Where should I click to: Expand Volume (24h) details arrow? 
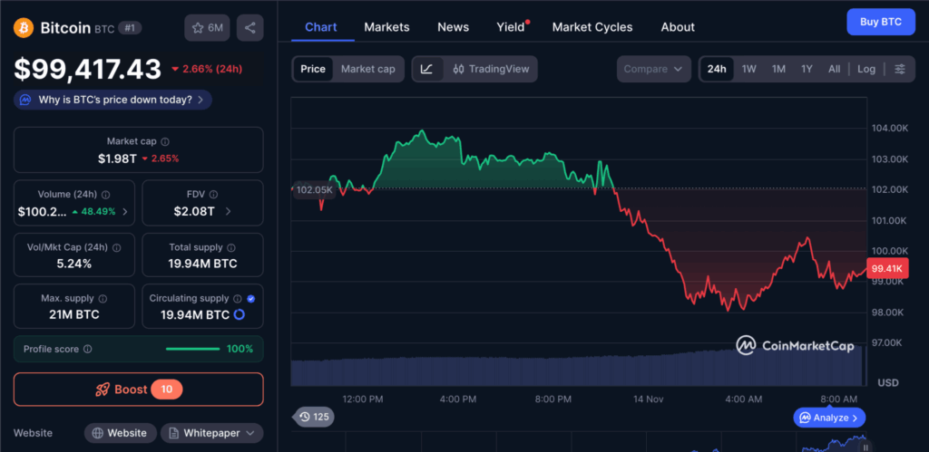125,212
